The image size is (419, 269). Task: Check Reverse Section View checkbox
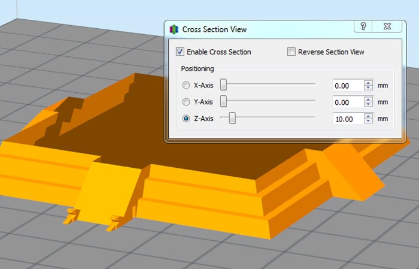tap(292, 52)
